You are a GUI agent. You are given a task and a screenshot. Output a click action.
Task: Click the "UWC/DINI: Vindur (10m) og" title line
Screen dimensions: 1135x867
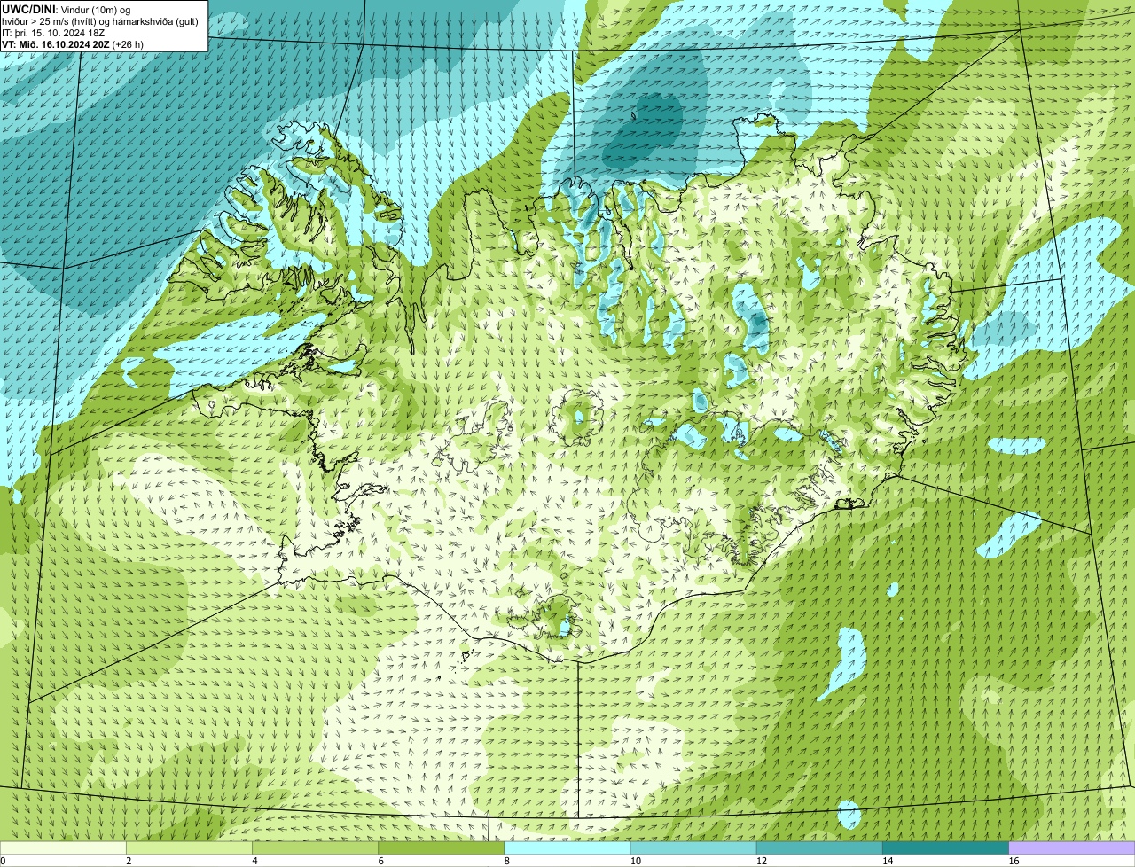click(67, 9)
